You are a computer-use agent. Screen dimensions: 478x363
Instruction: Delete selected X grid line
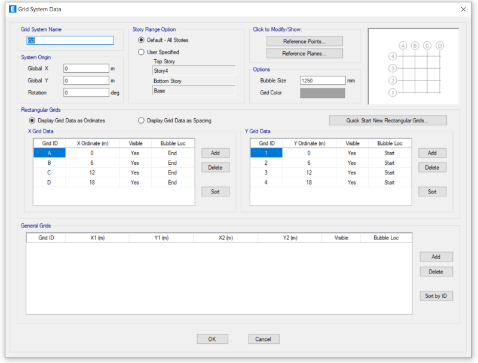coord(215,167)
